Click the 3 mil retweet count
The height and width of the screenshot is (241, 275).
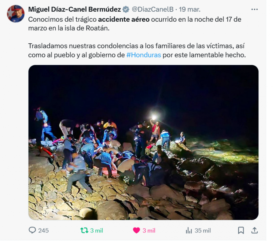[97, 231]
